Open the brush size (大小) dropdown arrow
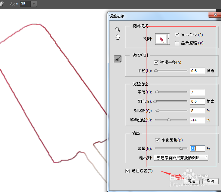This screenshot has height=192, width=221. [x=34, y=4]
